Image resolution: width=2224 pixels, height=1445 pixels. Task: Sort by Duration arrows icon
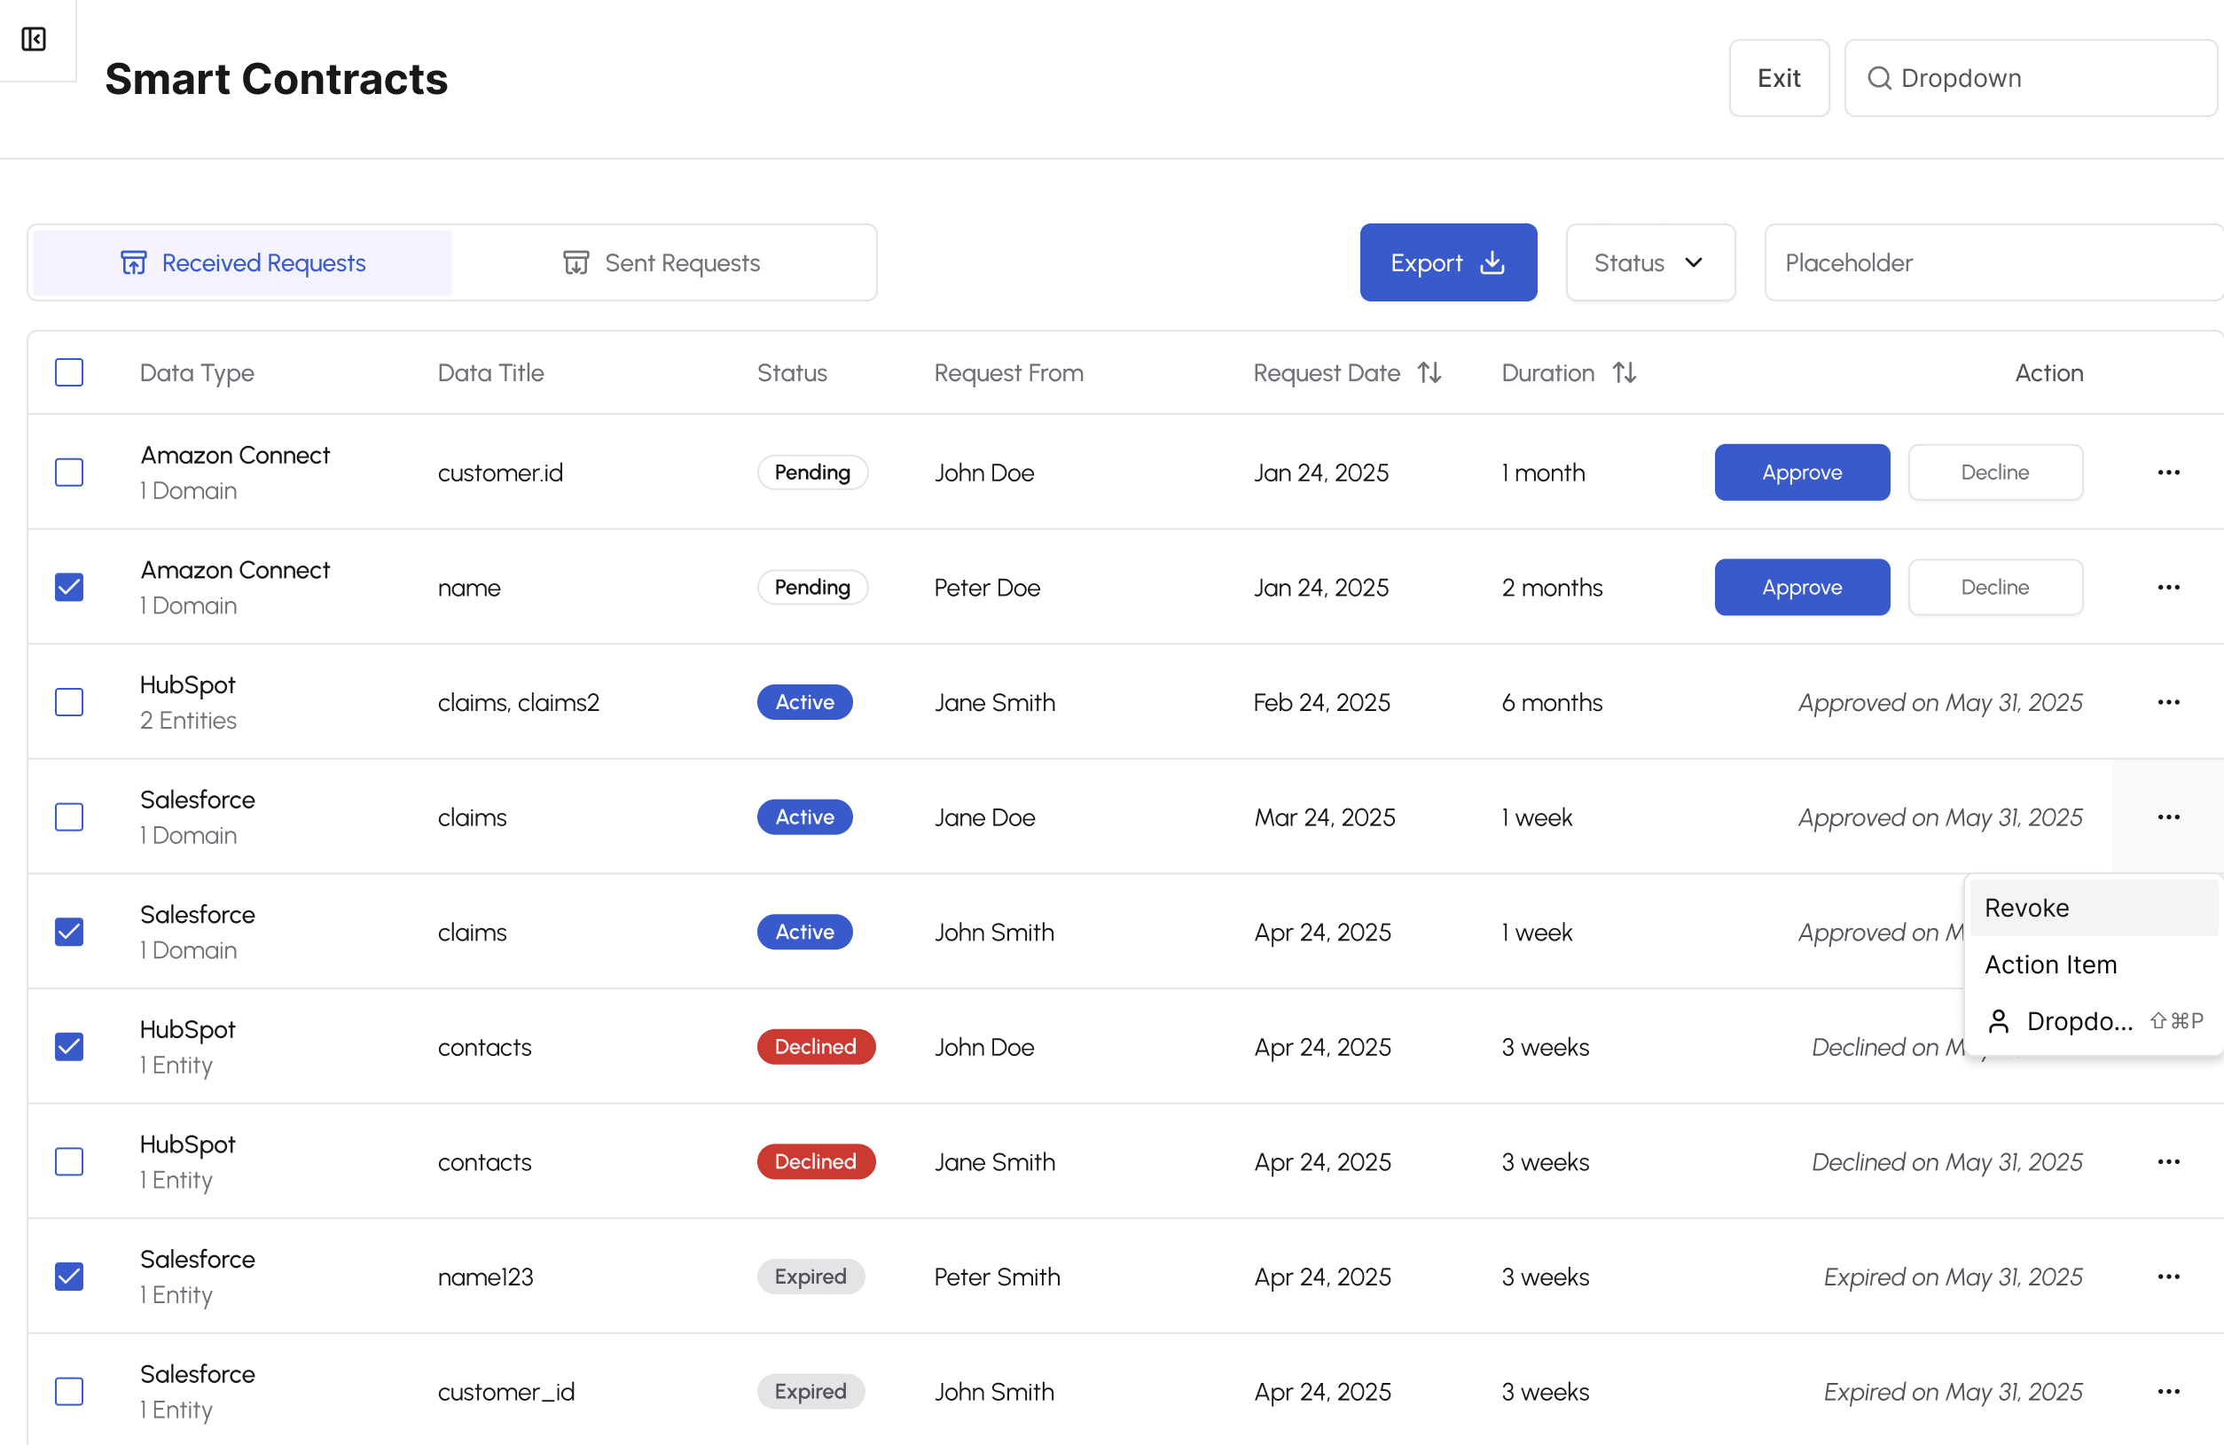[x=1624, y=372]
